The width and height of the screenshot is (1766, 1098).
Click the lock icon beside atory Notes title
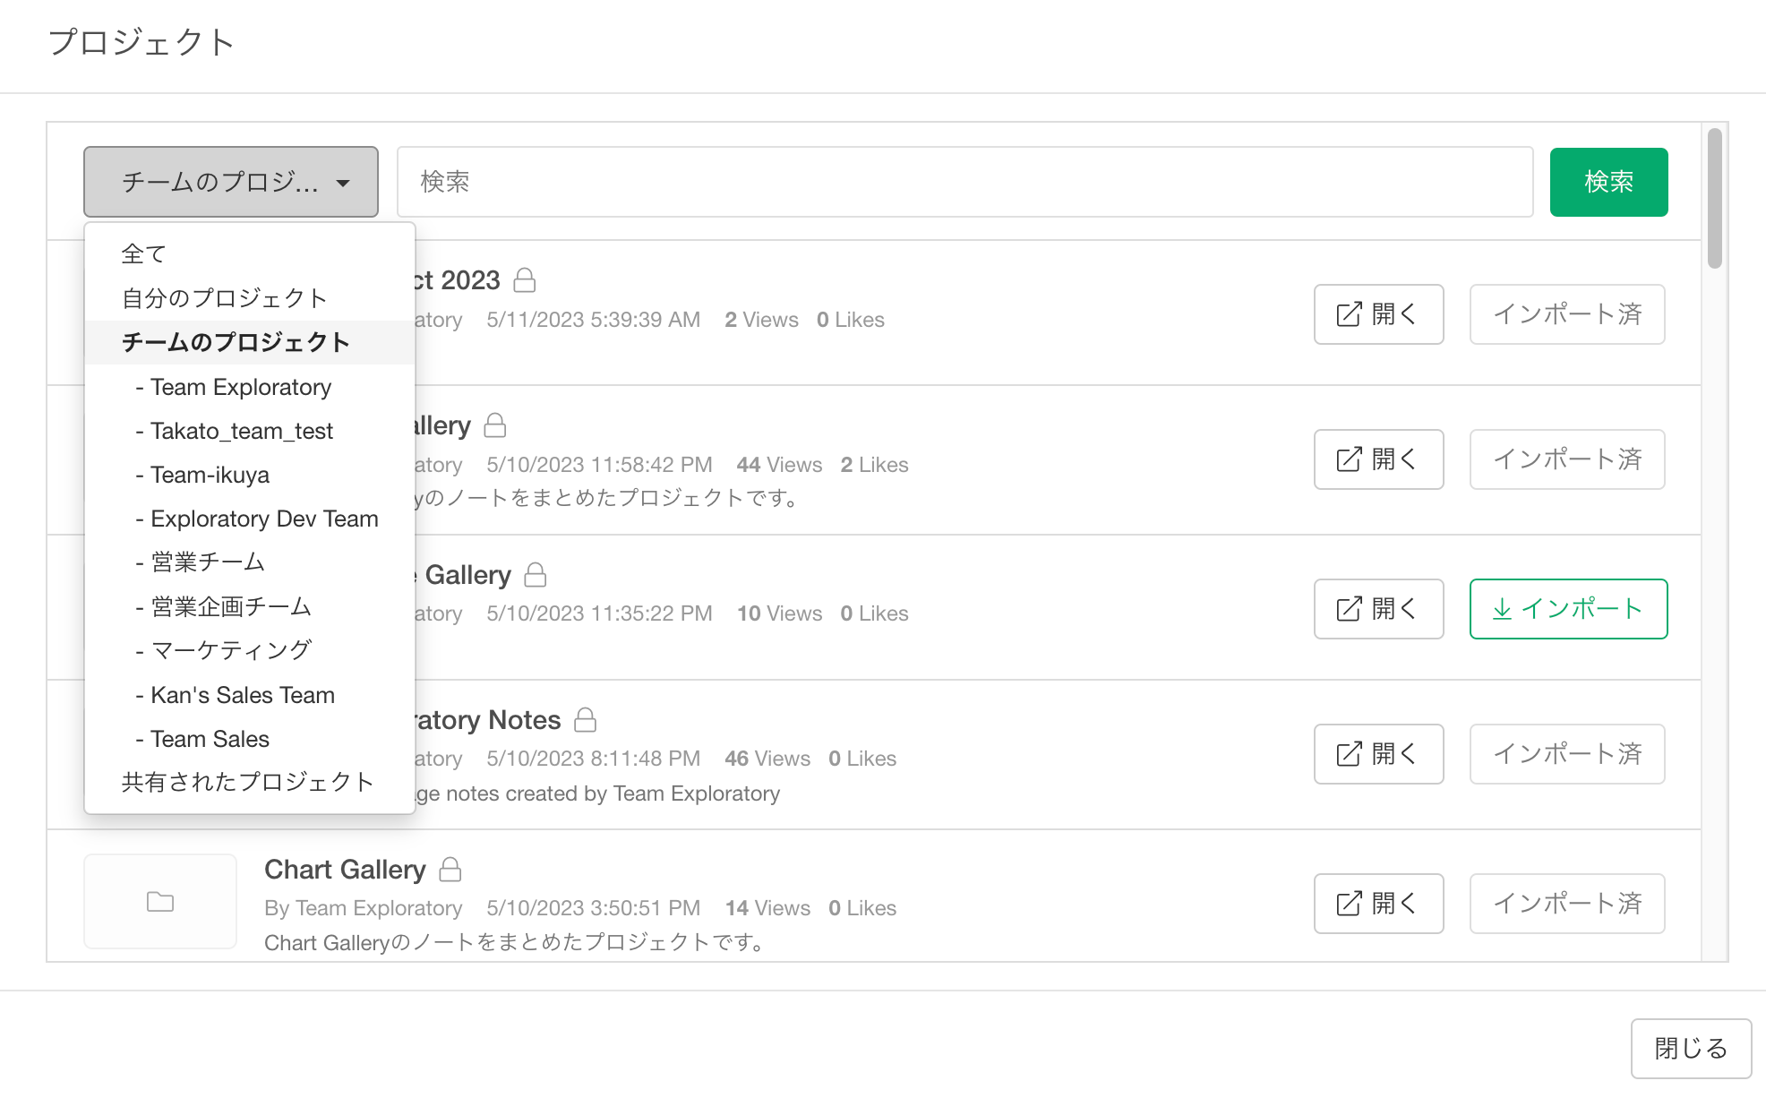pos(585,719)
